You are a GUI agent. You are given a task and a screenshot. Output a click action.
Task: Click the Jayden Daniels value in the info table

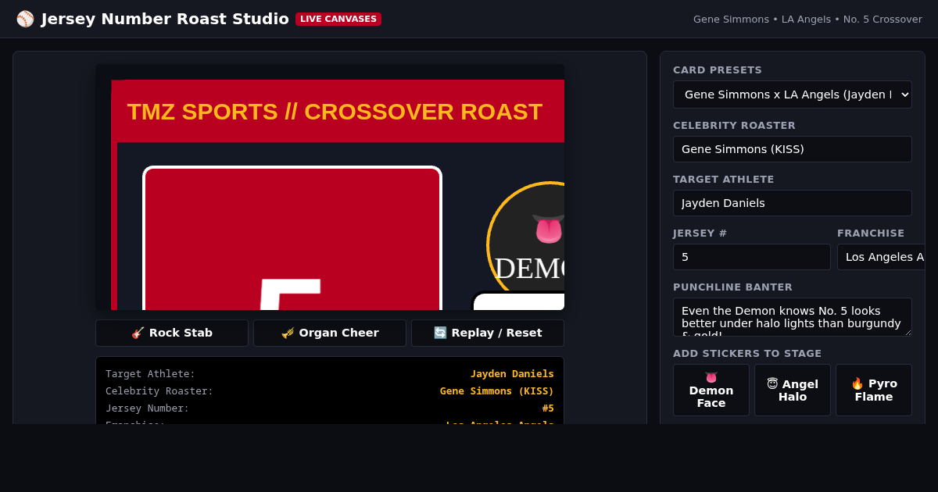pyautogui.click(x=512, y=374)
